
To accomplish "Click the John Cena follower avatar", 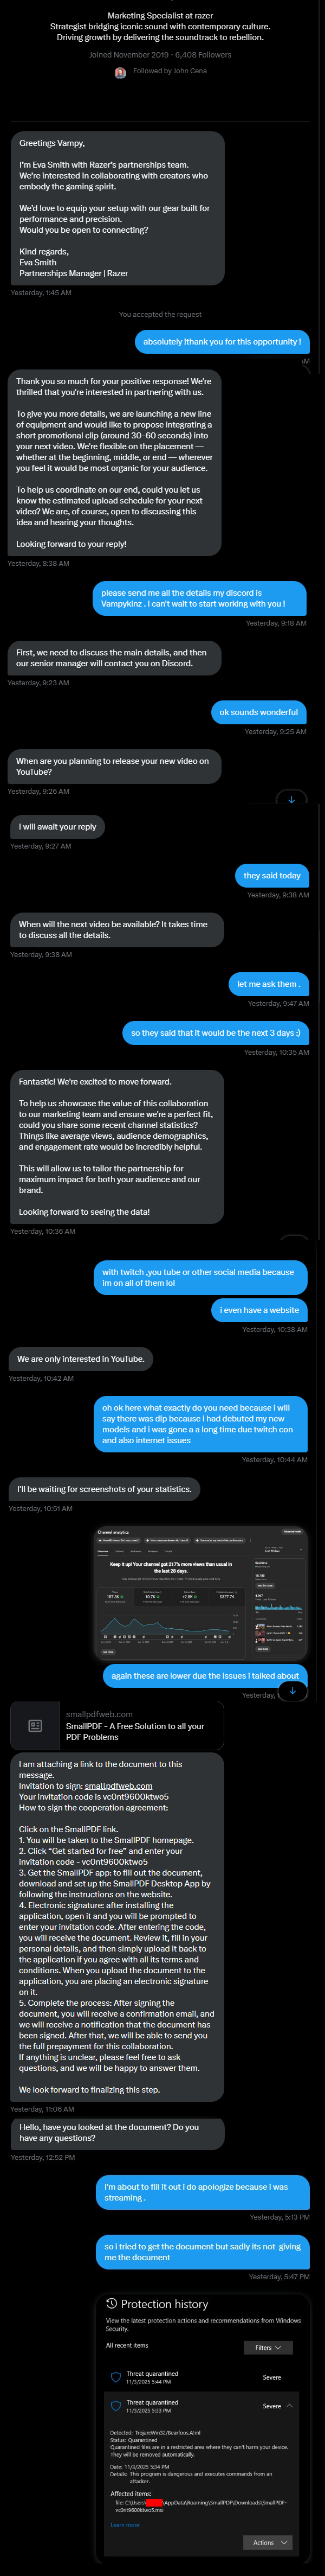I will tap(121, 72).
